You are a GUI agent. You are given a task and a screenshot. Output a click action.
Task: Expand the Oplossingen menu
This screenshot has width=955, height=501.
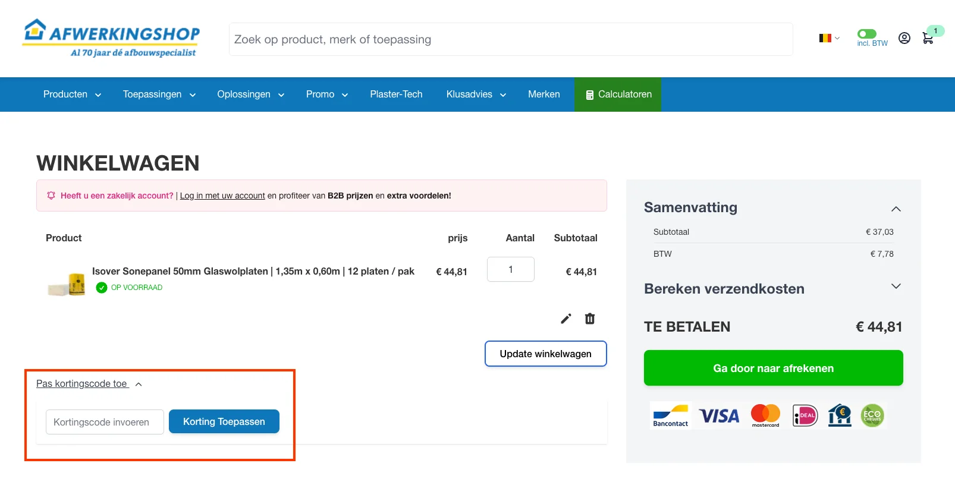click(x=250, y=94)
